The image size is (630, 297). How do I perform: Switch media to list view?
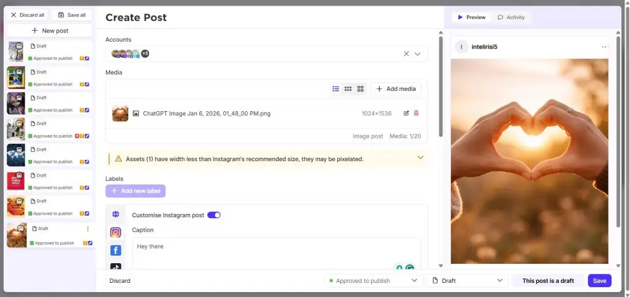tap(336, 89)
